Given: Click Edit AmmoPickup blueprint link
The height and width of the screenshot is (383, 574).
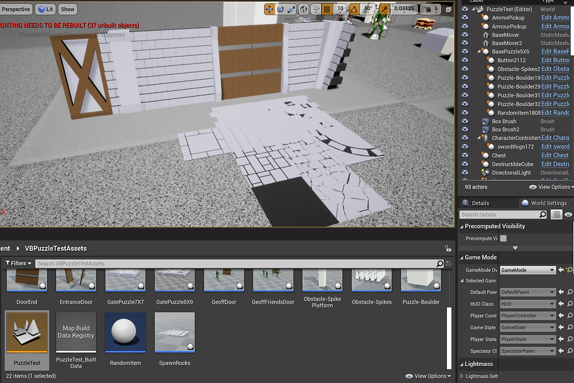Looking at the screenshot, I should (x=555, y=18).
